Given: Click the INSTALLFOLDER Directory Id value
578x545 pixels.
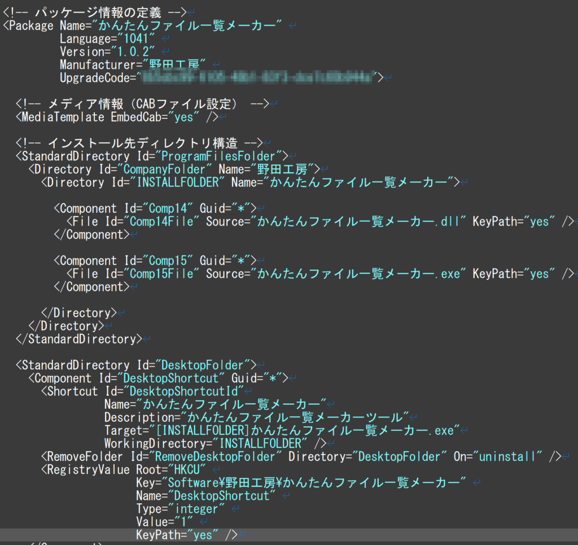Looking at the screenshot, I should 178,182.
